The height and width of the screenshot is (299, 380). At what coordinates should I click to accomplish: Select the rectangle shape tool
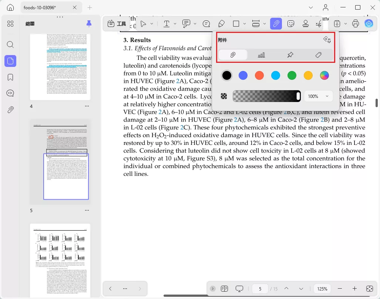[x=236, y=24]
